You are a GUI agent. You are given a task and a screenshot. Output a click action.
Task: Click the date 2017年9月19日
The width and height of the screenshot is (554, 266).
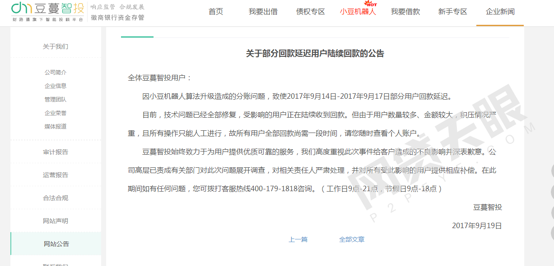coord(477,226)
